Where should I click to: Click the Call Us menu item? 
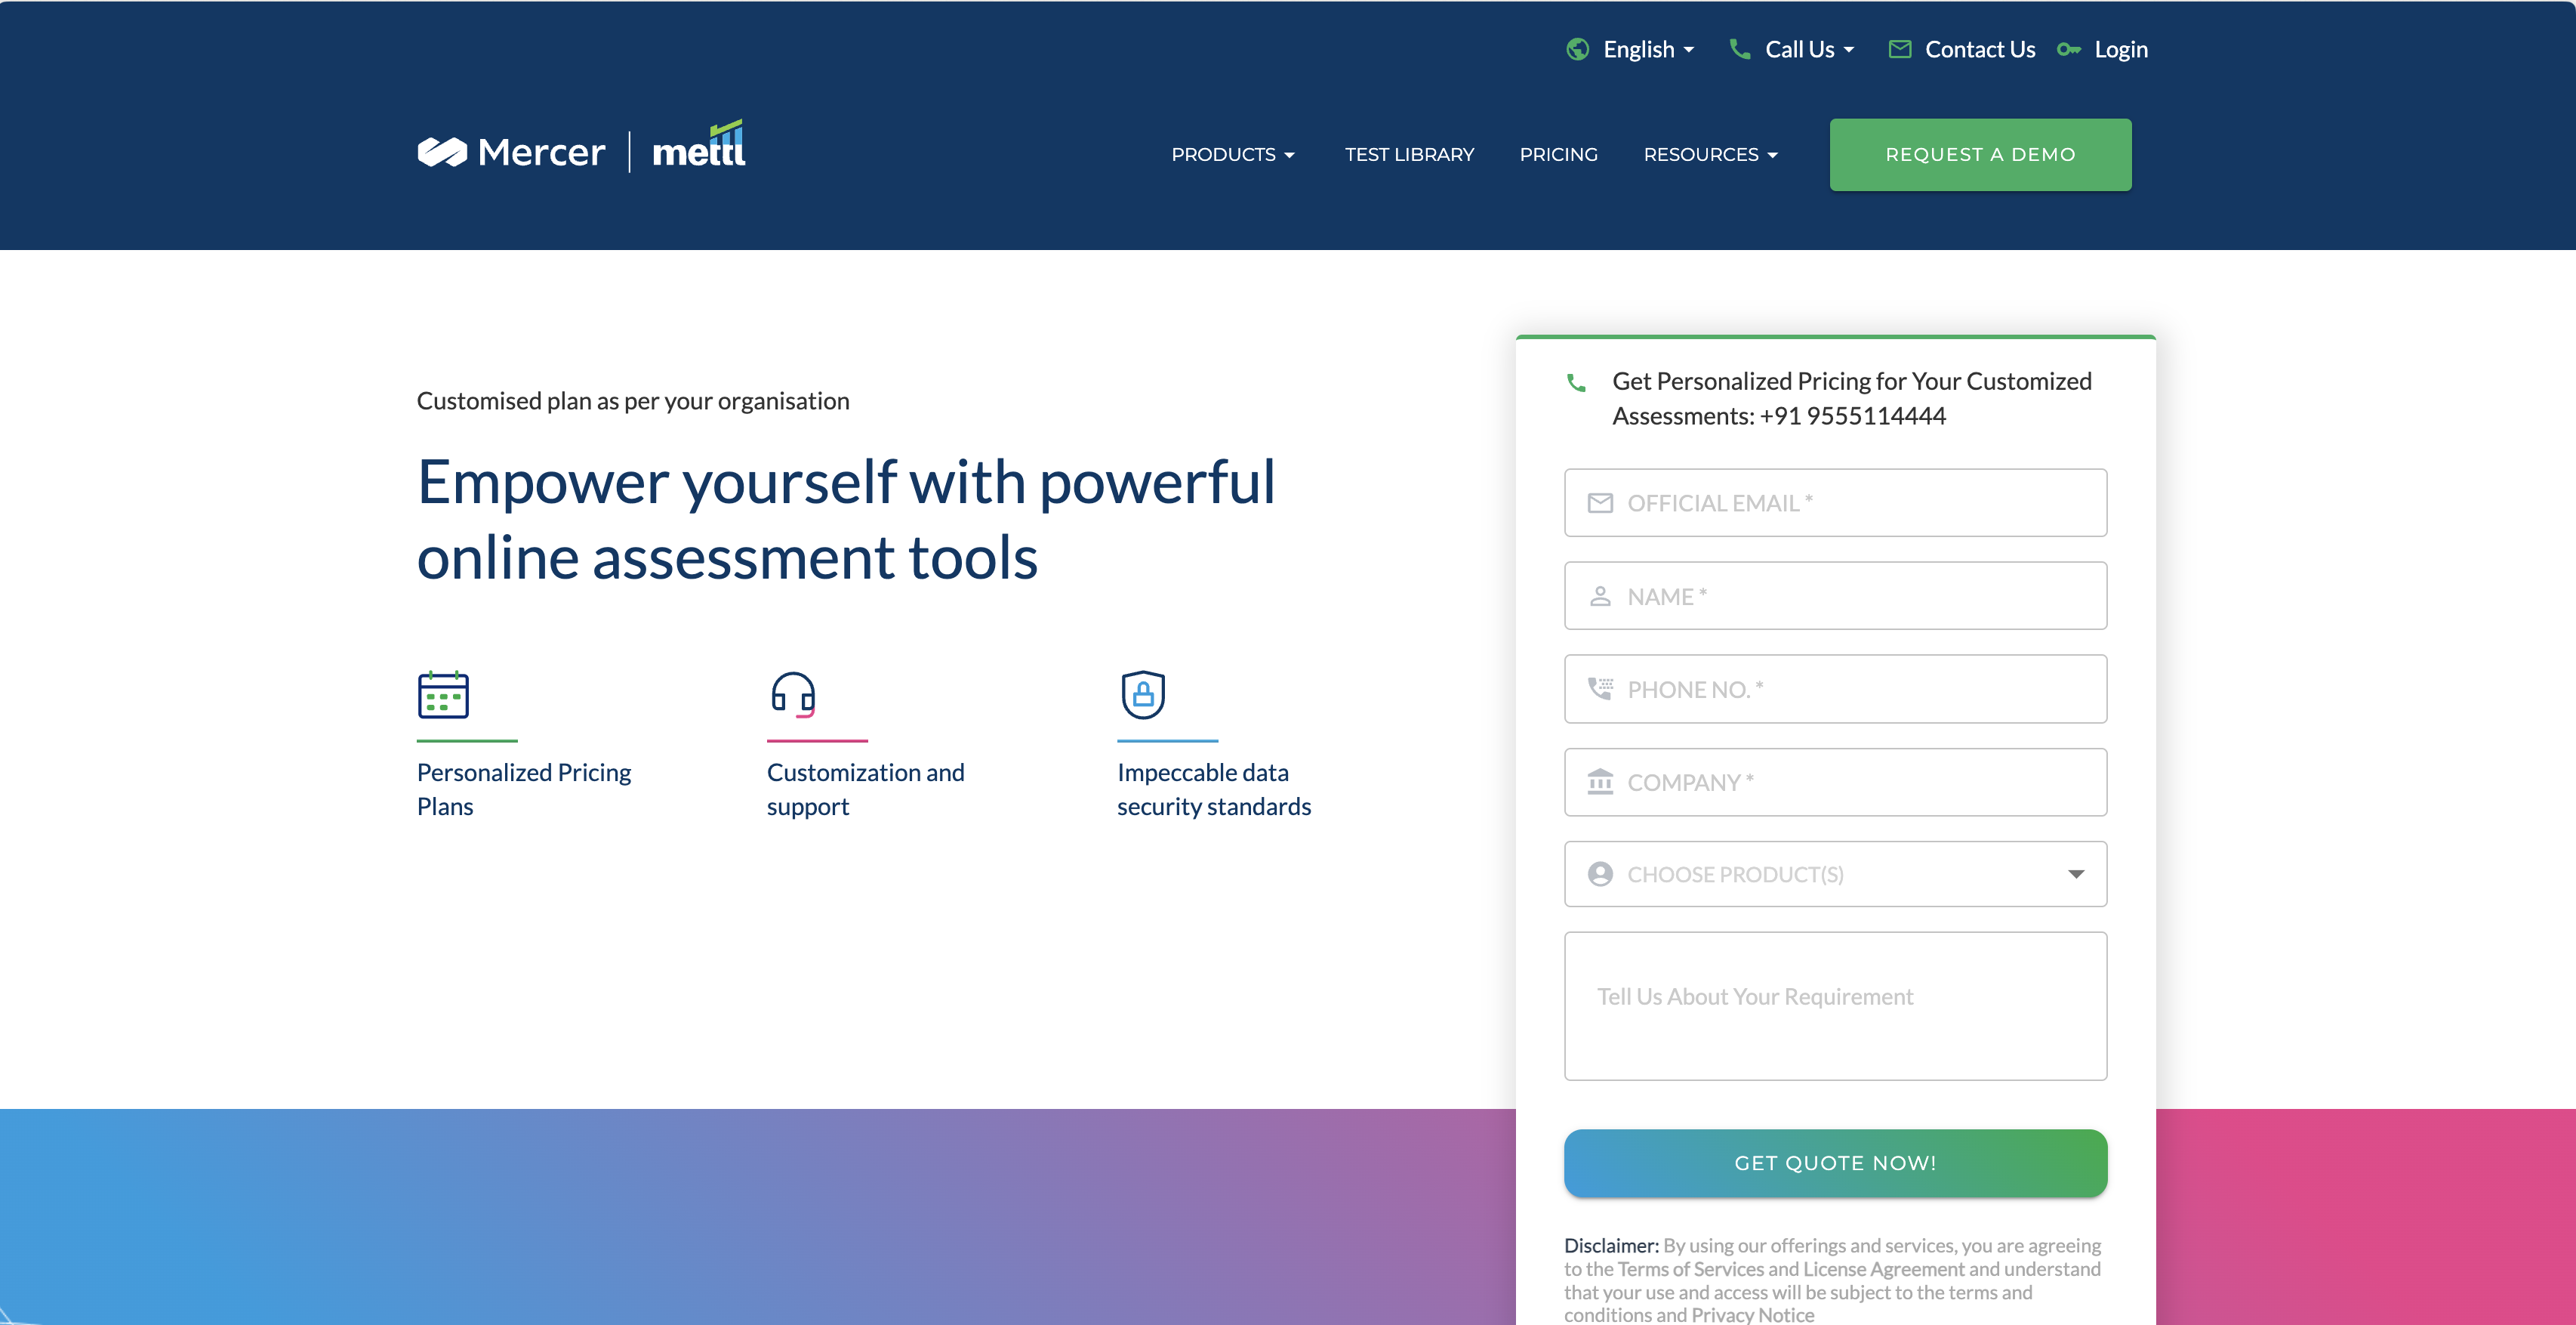1795,48
